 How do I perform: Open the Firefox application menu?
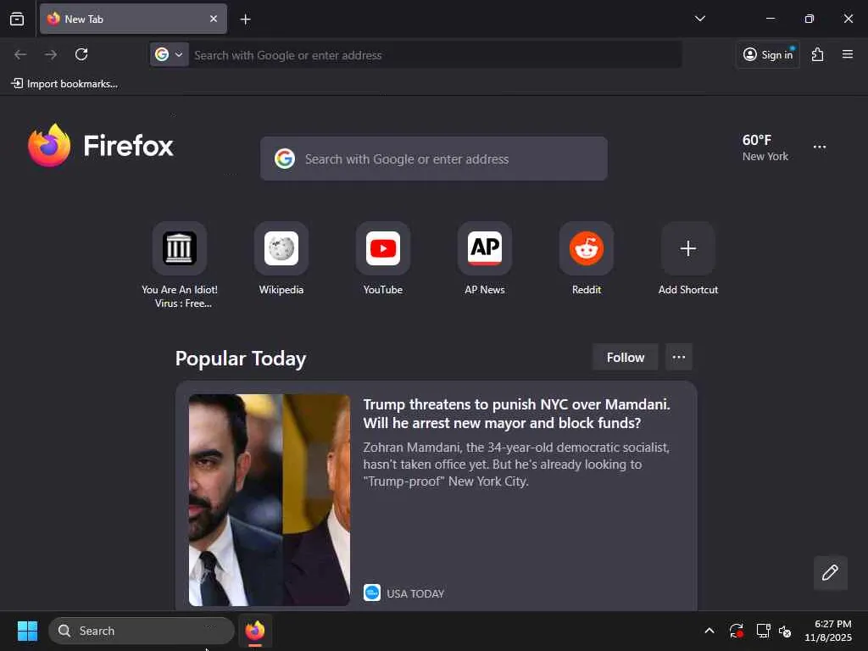(847, 54)
